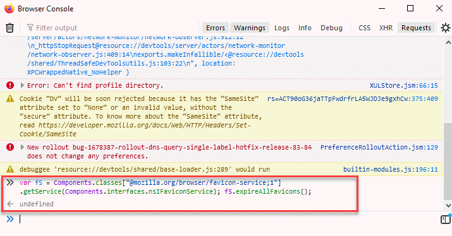Click the scrollbar down arrow

tap(448, 206)
